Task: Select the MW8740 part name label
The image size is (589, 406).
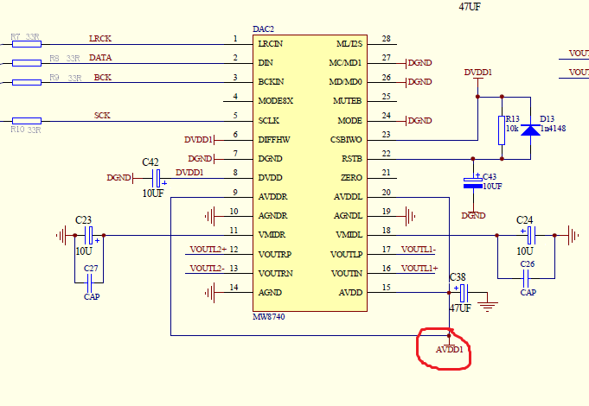Action: (269, 317)
